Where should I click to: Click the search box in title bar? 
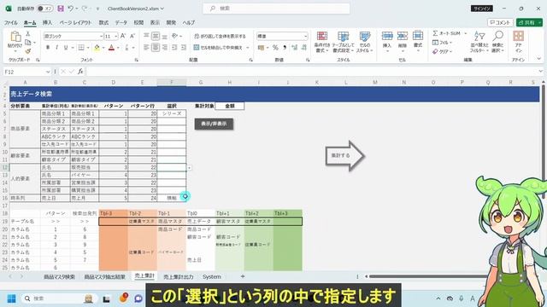point(276,9)
